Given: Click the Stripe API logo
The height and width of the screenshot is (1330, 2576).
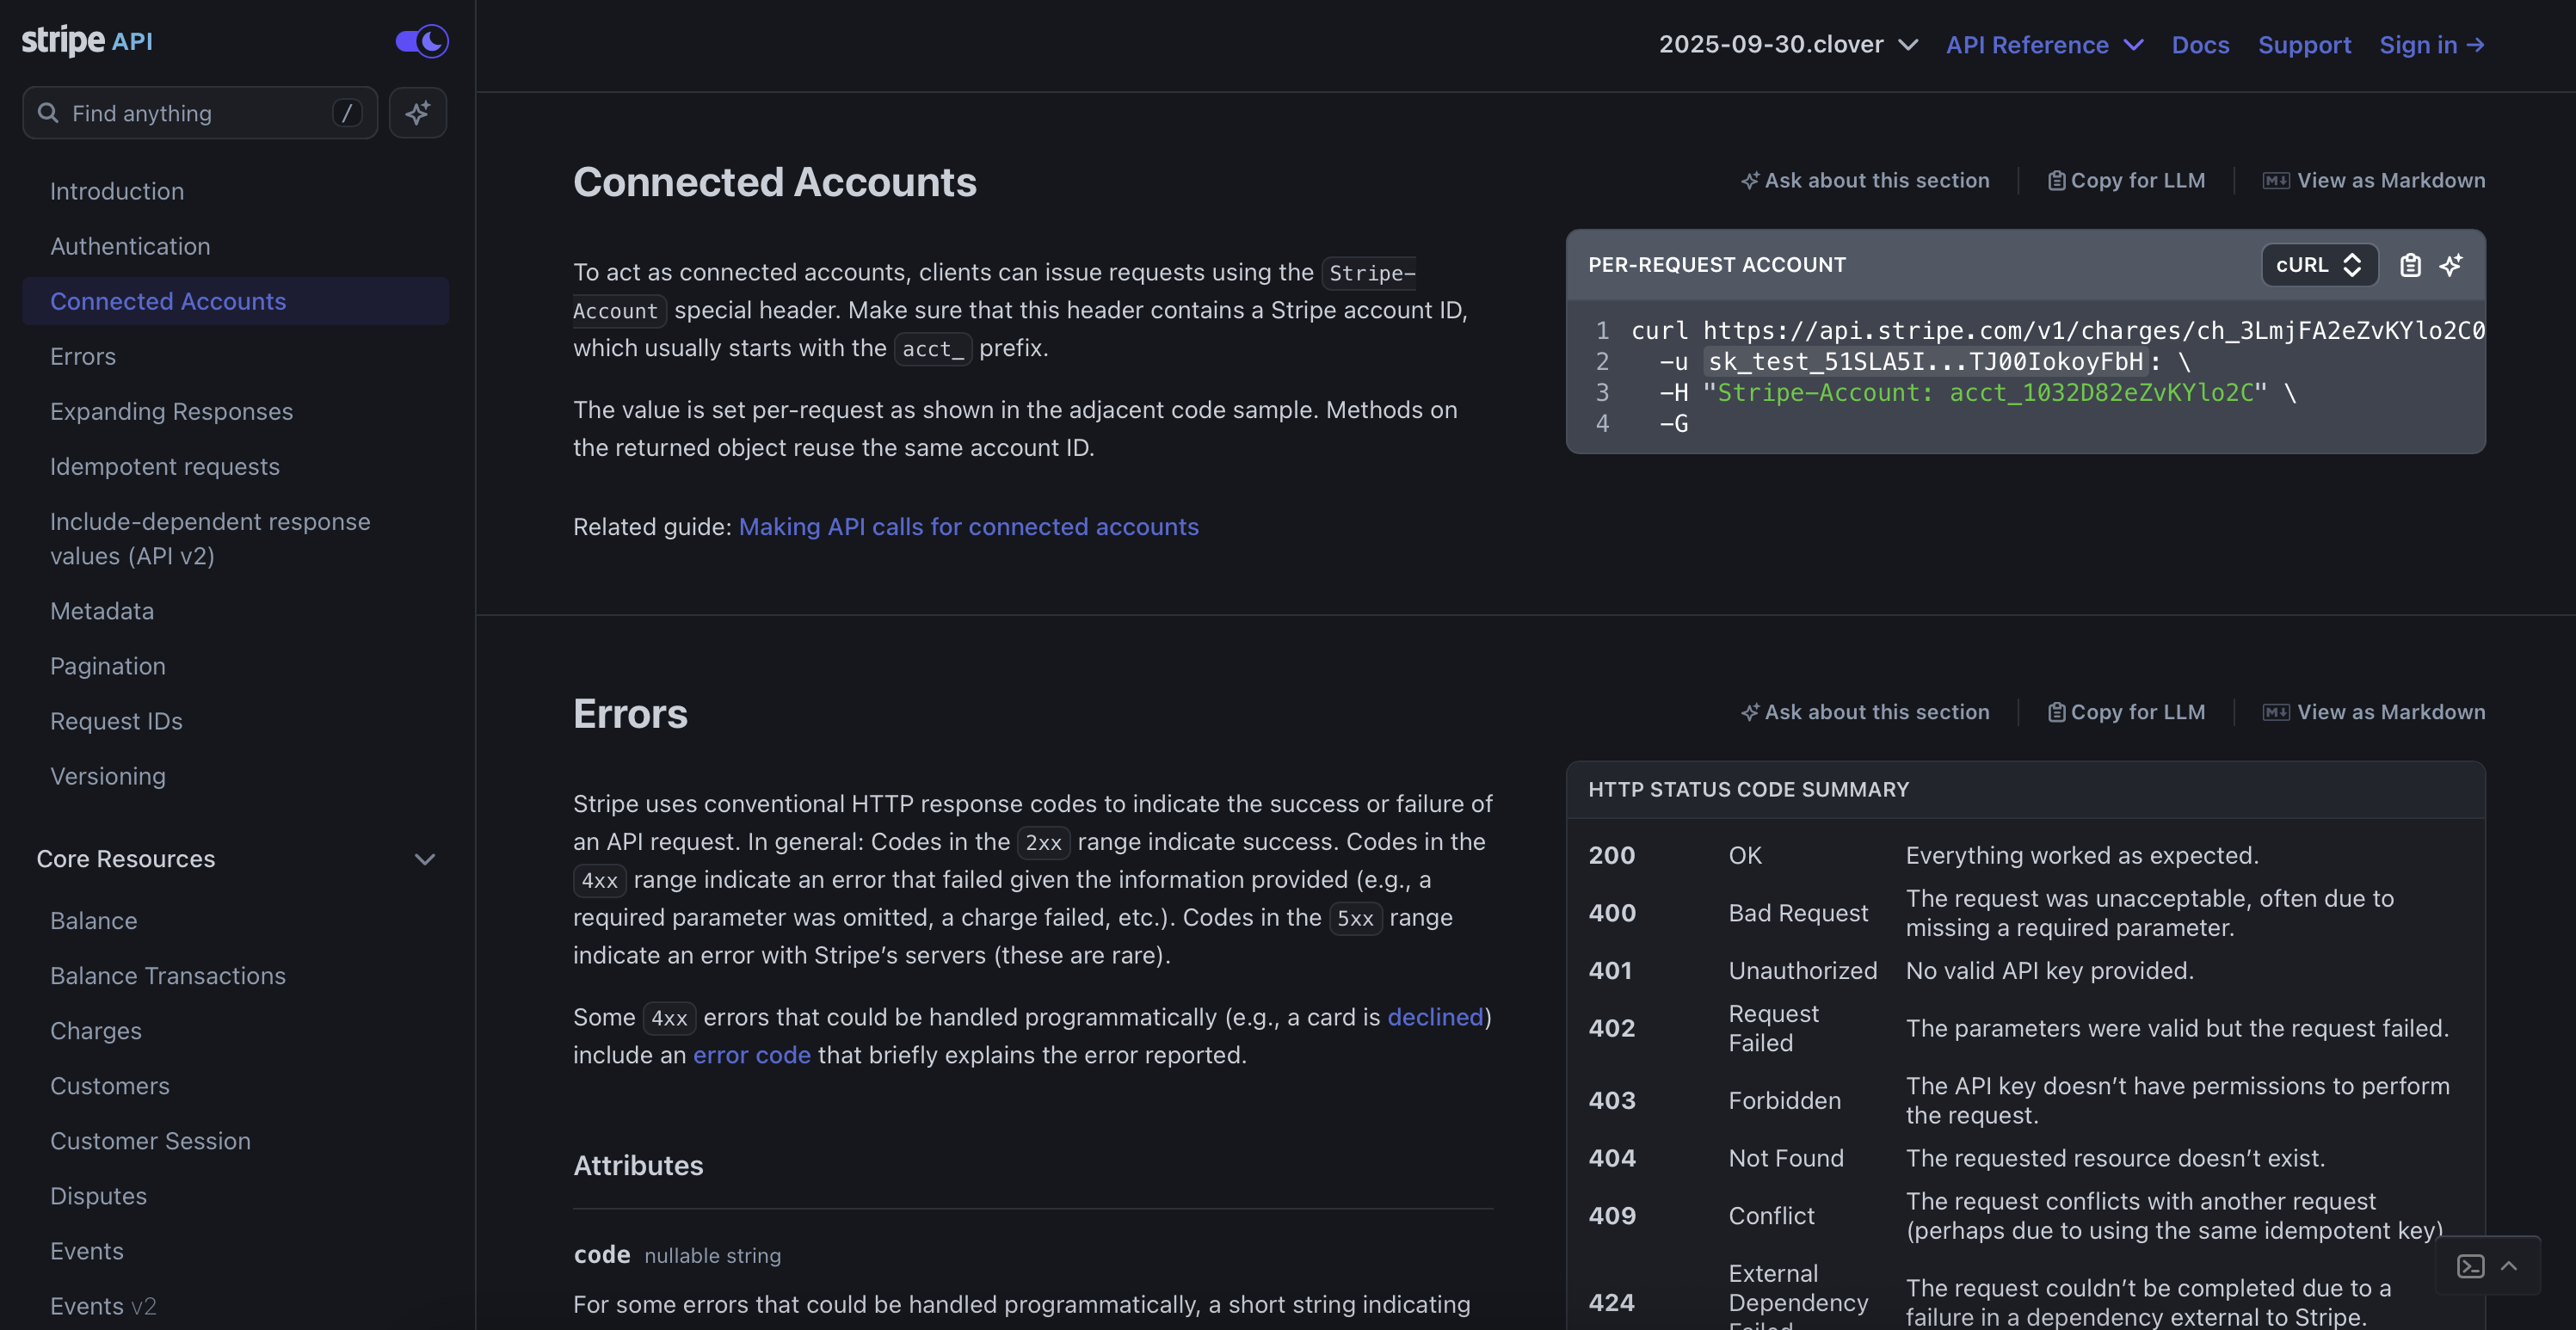Looking at the screenshot, I should (x=87, y=41).
